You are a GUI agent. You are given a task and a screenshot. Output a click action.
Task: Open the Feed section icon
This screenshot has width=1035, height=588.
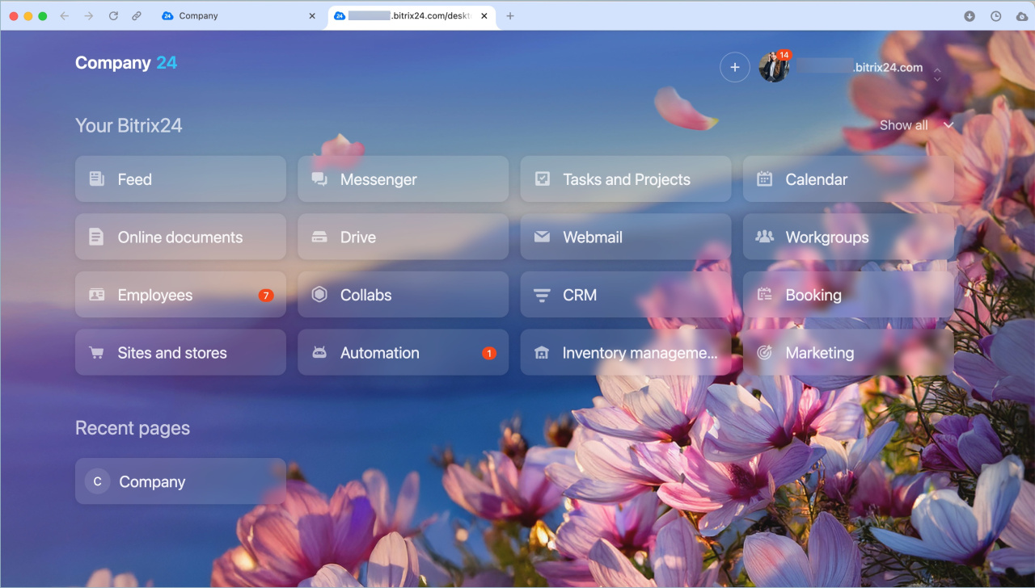pyautogui.click(x=96, y=179)
